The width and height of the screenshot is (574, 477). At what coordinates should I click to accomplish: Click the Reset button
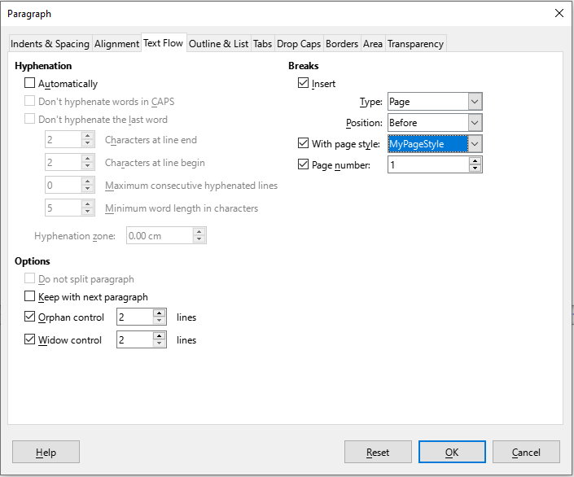378,452
